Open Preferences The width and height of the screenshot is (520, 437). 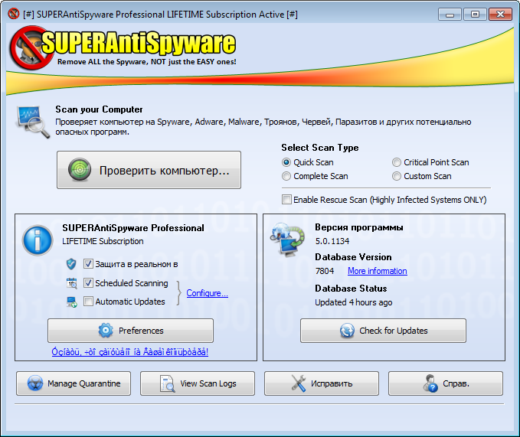(130, 331)
